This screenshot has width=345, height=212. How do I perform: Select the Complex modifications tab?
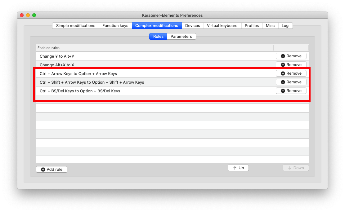pos(157,25)
